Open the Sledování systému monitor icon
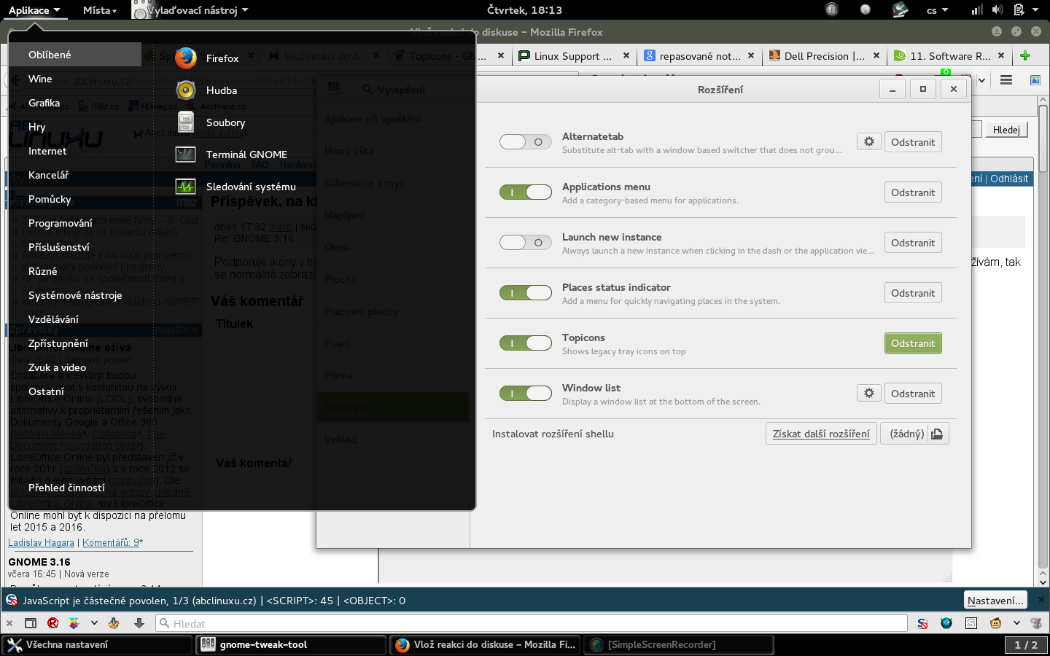The width and height of the screenshot is (1050, 656). (186, 187)
